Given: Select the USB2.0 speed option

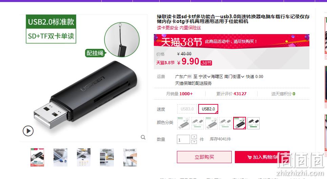Looking at the screenshot, I should coord(208,109).
